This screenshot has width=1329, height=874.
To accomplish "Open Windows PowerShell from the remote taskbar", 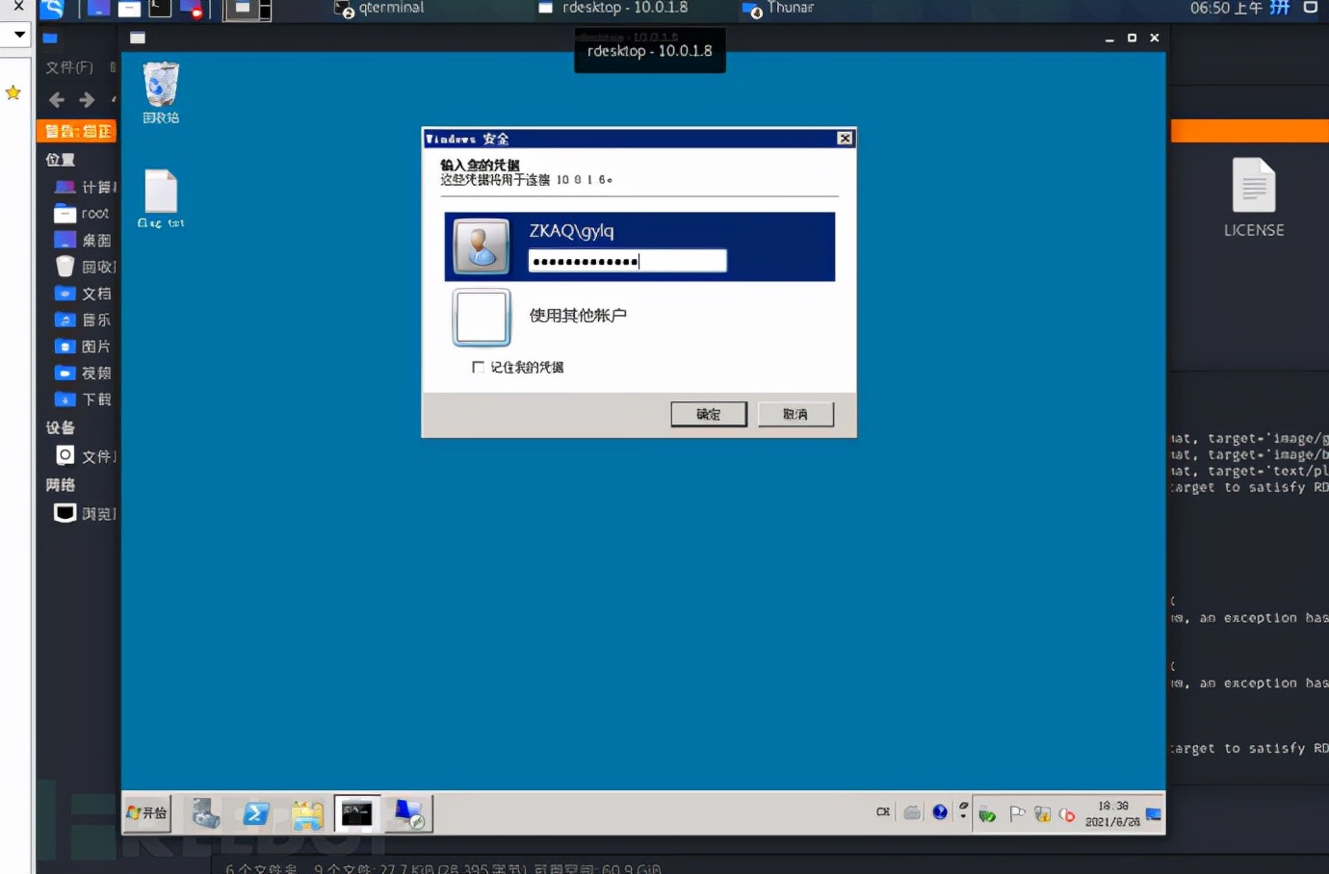I will click(x=255, y=813).
